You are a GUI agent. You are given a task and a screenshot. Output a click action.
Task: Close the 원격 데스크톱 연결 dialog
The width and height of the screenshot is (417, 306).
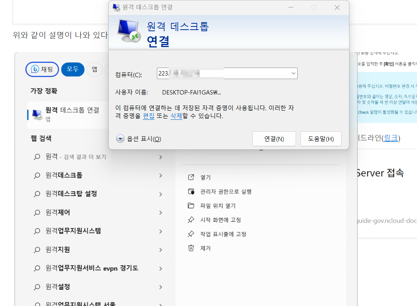pos(337,8)
